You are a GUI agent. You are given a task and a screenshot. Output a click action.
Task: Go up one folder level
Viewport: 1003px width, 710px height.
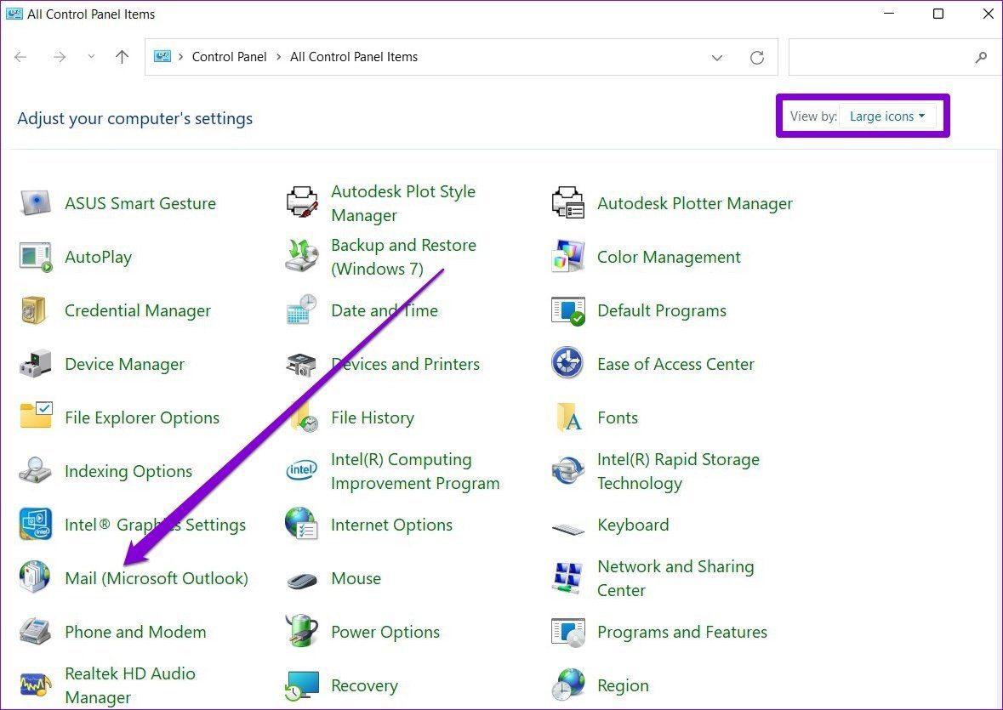coord(122,57)
